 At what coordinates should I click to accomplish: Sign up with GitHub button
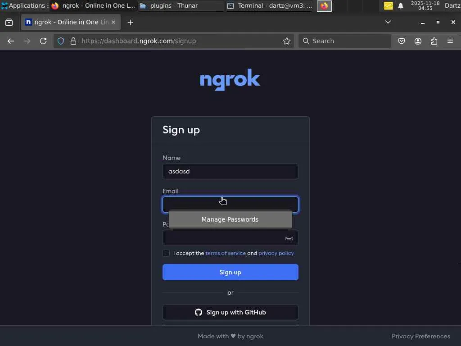point(230,313)
